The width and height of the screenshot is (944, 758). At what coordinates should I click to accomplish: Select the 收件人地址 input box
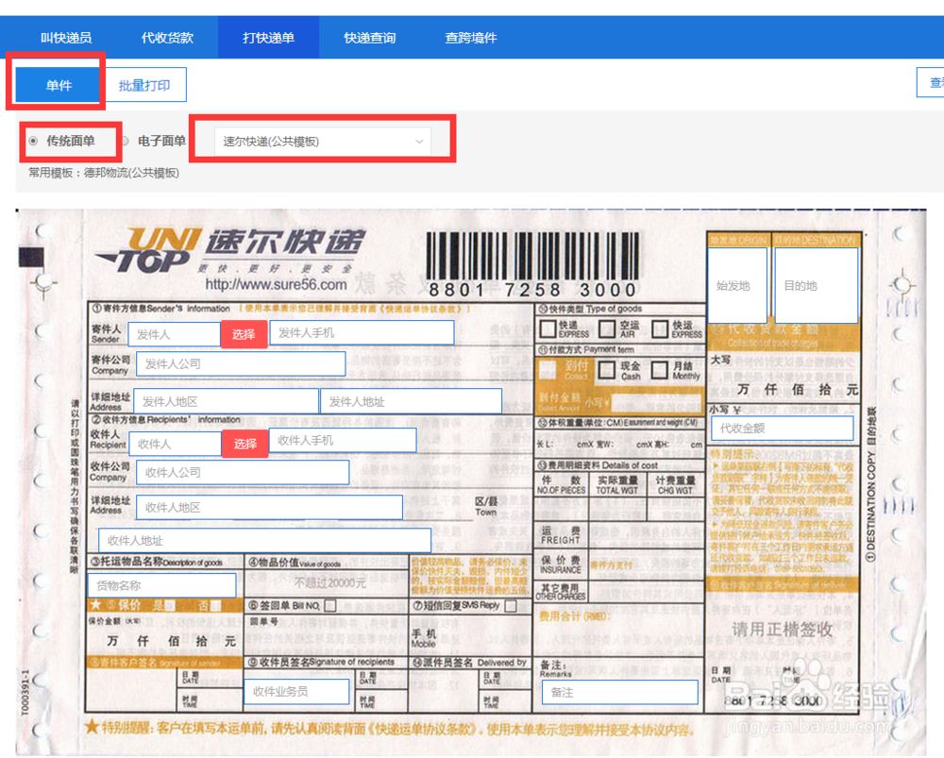point(264,541)
